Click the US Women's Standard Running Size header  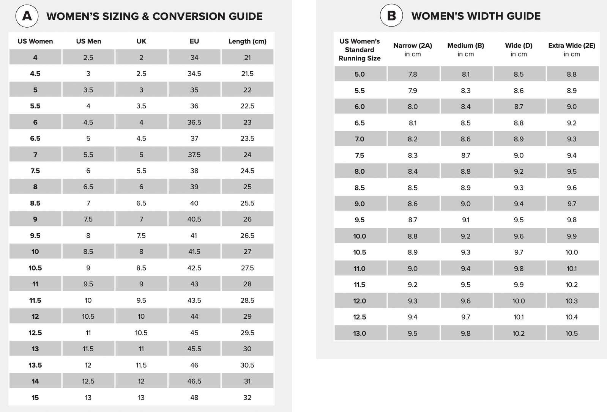pos(359,50)
